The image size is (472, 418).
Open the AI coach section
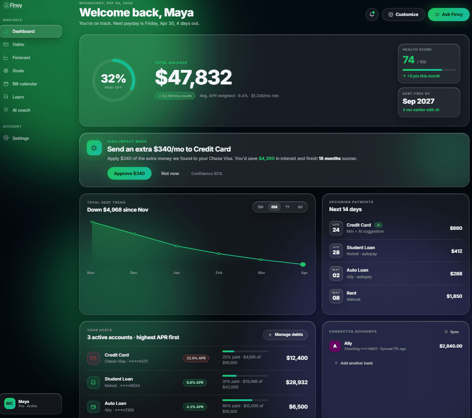click(x=30, y=110)
